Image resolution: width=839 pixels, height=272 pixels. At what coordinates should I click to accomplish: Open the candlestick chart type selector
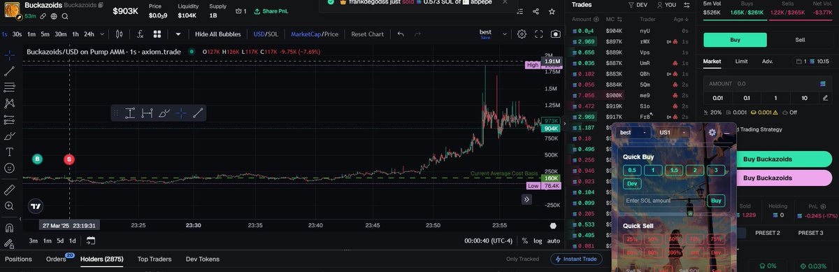(120, 34)
